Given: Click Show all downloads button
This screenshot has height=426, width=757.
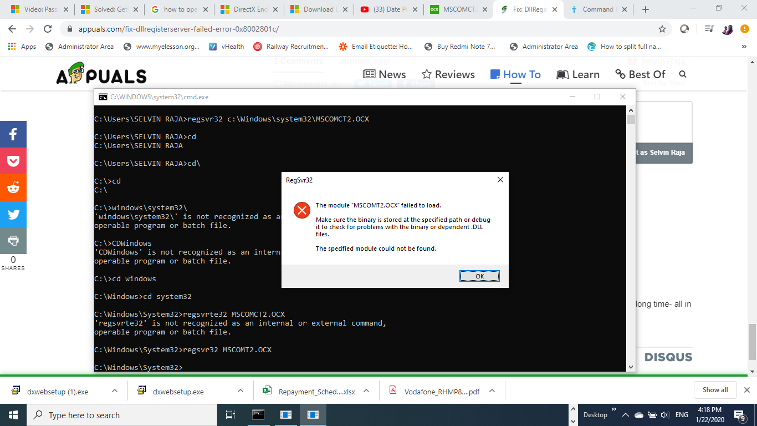Looking at the screenshot, I should coord(715,390).
